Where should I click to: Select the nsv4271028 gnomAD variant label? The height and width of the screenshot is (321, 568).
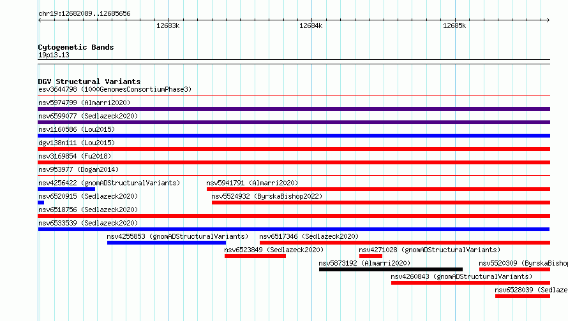430,250
